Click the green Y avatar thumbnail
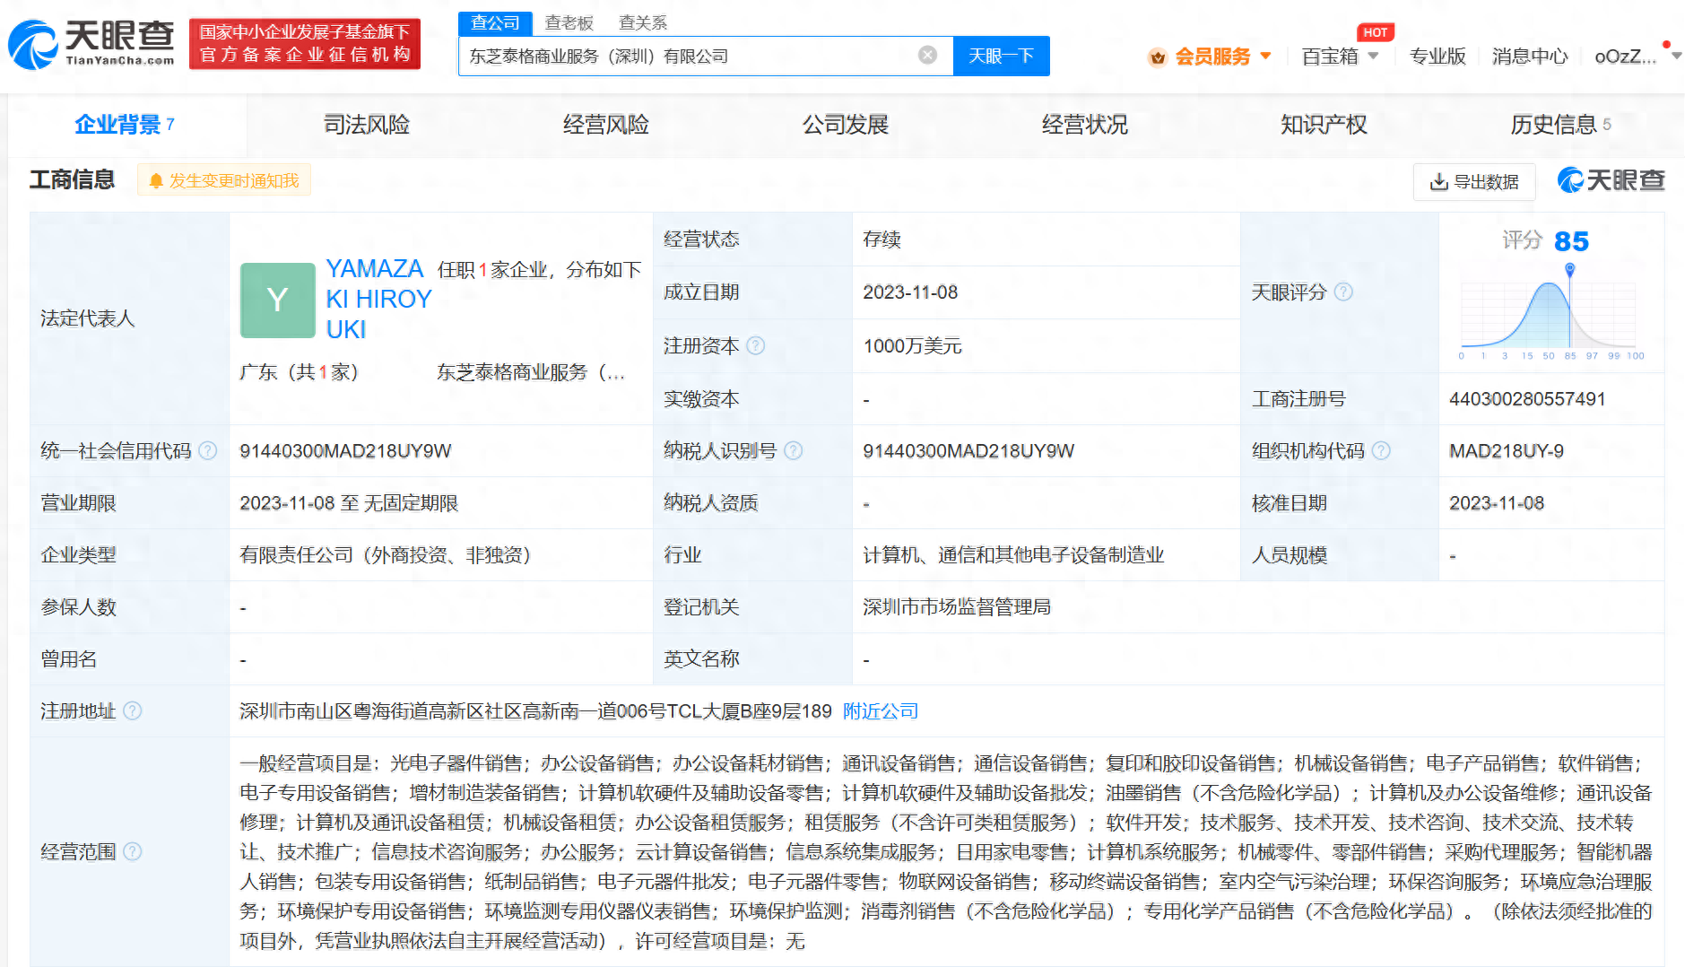This screenshot has width=1685, height=967. coord(278,300)
